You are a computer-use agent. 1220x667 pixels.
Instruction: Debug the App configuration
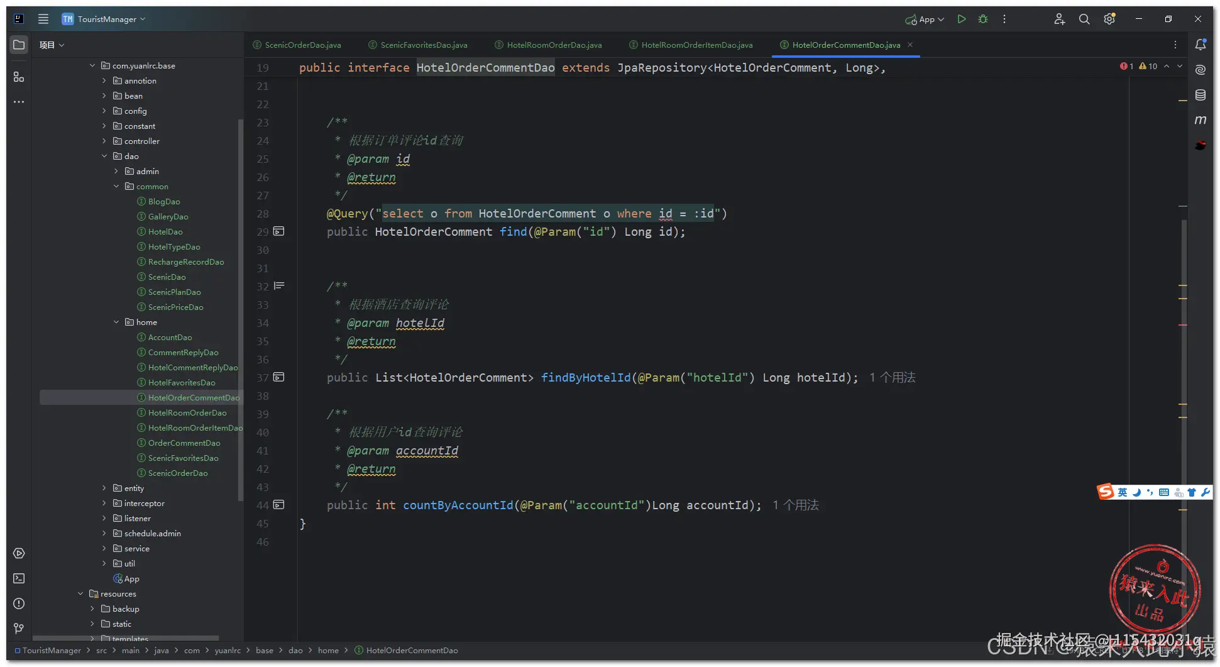(x=983, y=19)
